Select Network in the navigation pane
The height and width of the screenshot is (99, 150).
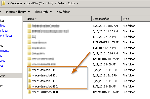pos(2,86)
